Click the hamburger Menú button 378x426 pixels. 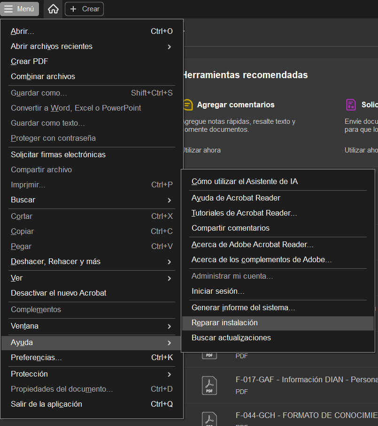click(20, 9)
